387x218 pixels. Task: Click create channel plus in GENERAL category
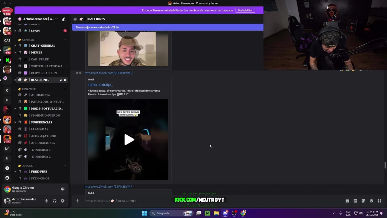tap(65, 40)
